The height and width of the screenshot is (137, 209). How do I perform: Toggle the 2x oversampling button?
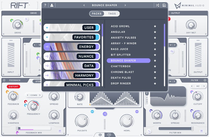pos(26,19)
